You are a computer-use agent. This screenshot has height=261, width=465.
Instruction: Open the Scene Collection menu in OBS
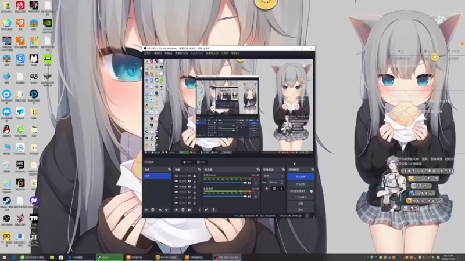click(212, 53)
